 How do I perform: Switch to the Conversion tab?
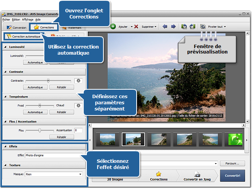[15, 27]
